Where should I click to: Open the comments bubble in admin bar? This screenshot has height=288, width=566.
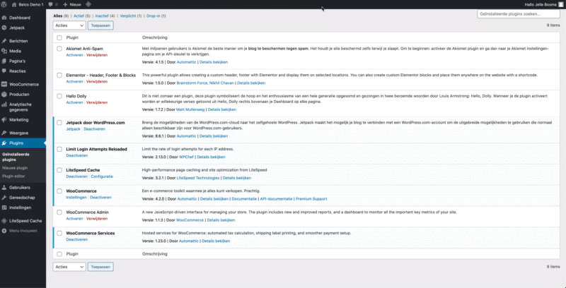click(50, 5)
